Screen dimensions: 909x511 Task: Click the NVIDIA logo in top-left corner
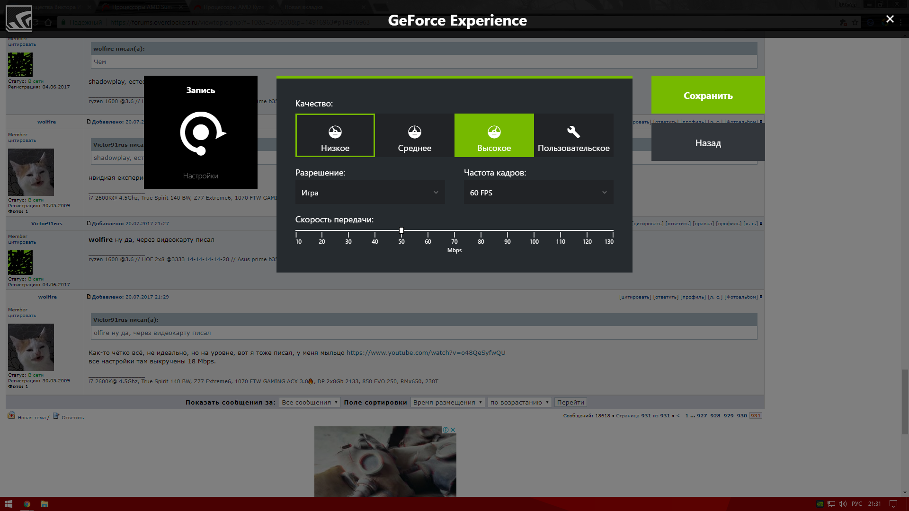tap(19, 19)
